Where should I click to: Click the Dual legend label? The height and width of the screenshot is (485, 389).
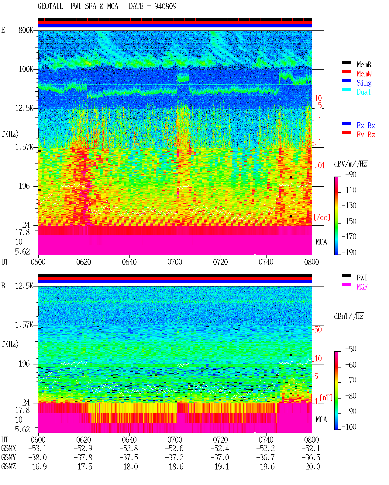364,92
